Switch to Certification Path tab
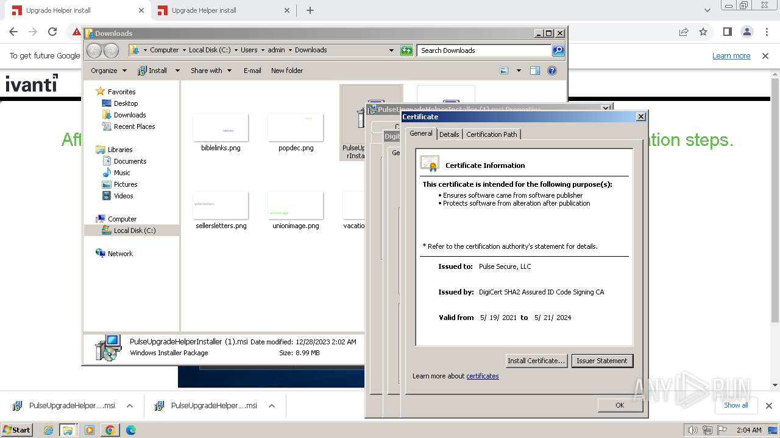Image resolution: width=780 pixels, height=438 pixels. tap(491, 134)
